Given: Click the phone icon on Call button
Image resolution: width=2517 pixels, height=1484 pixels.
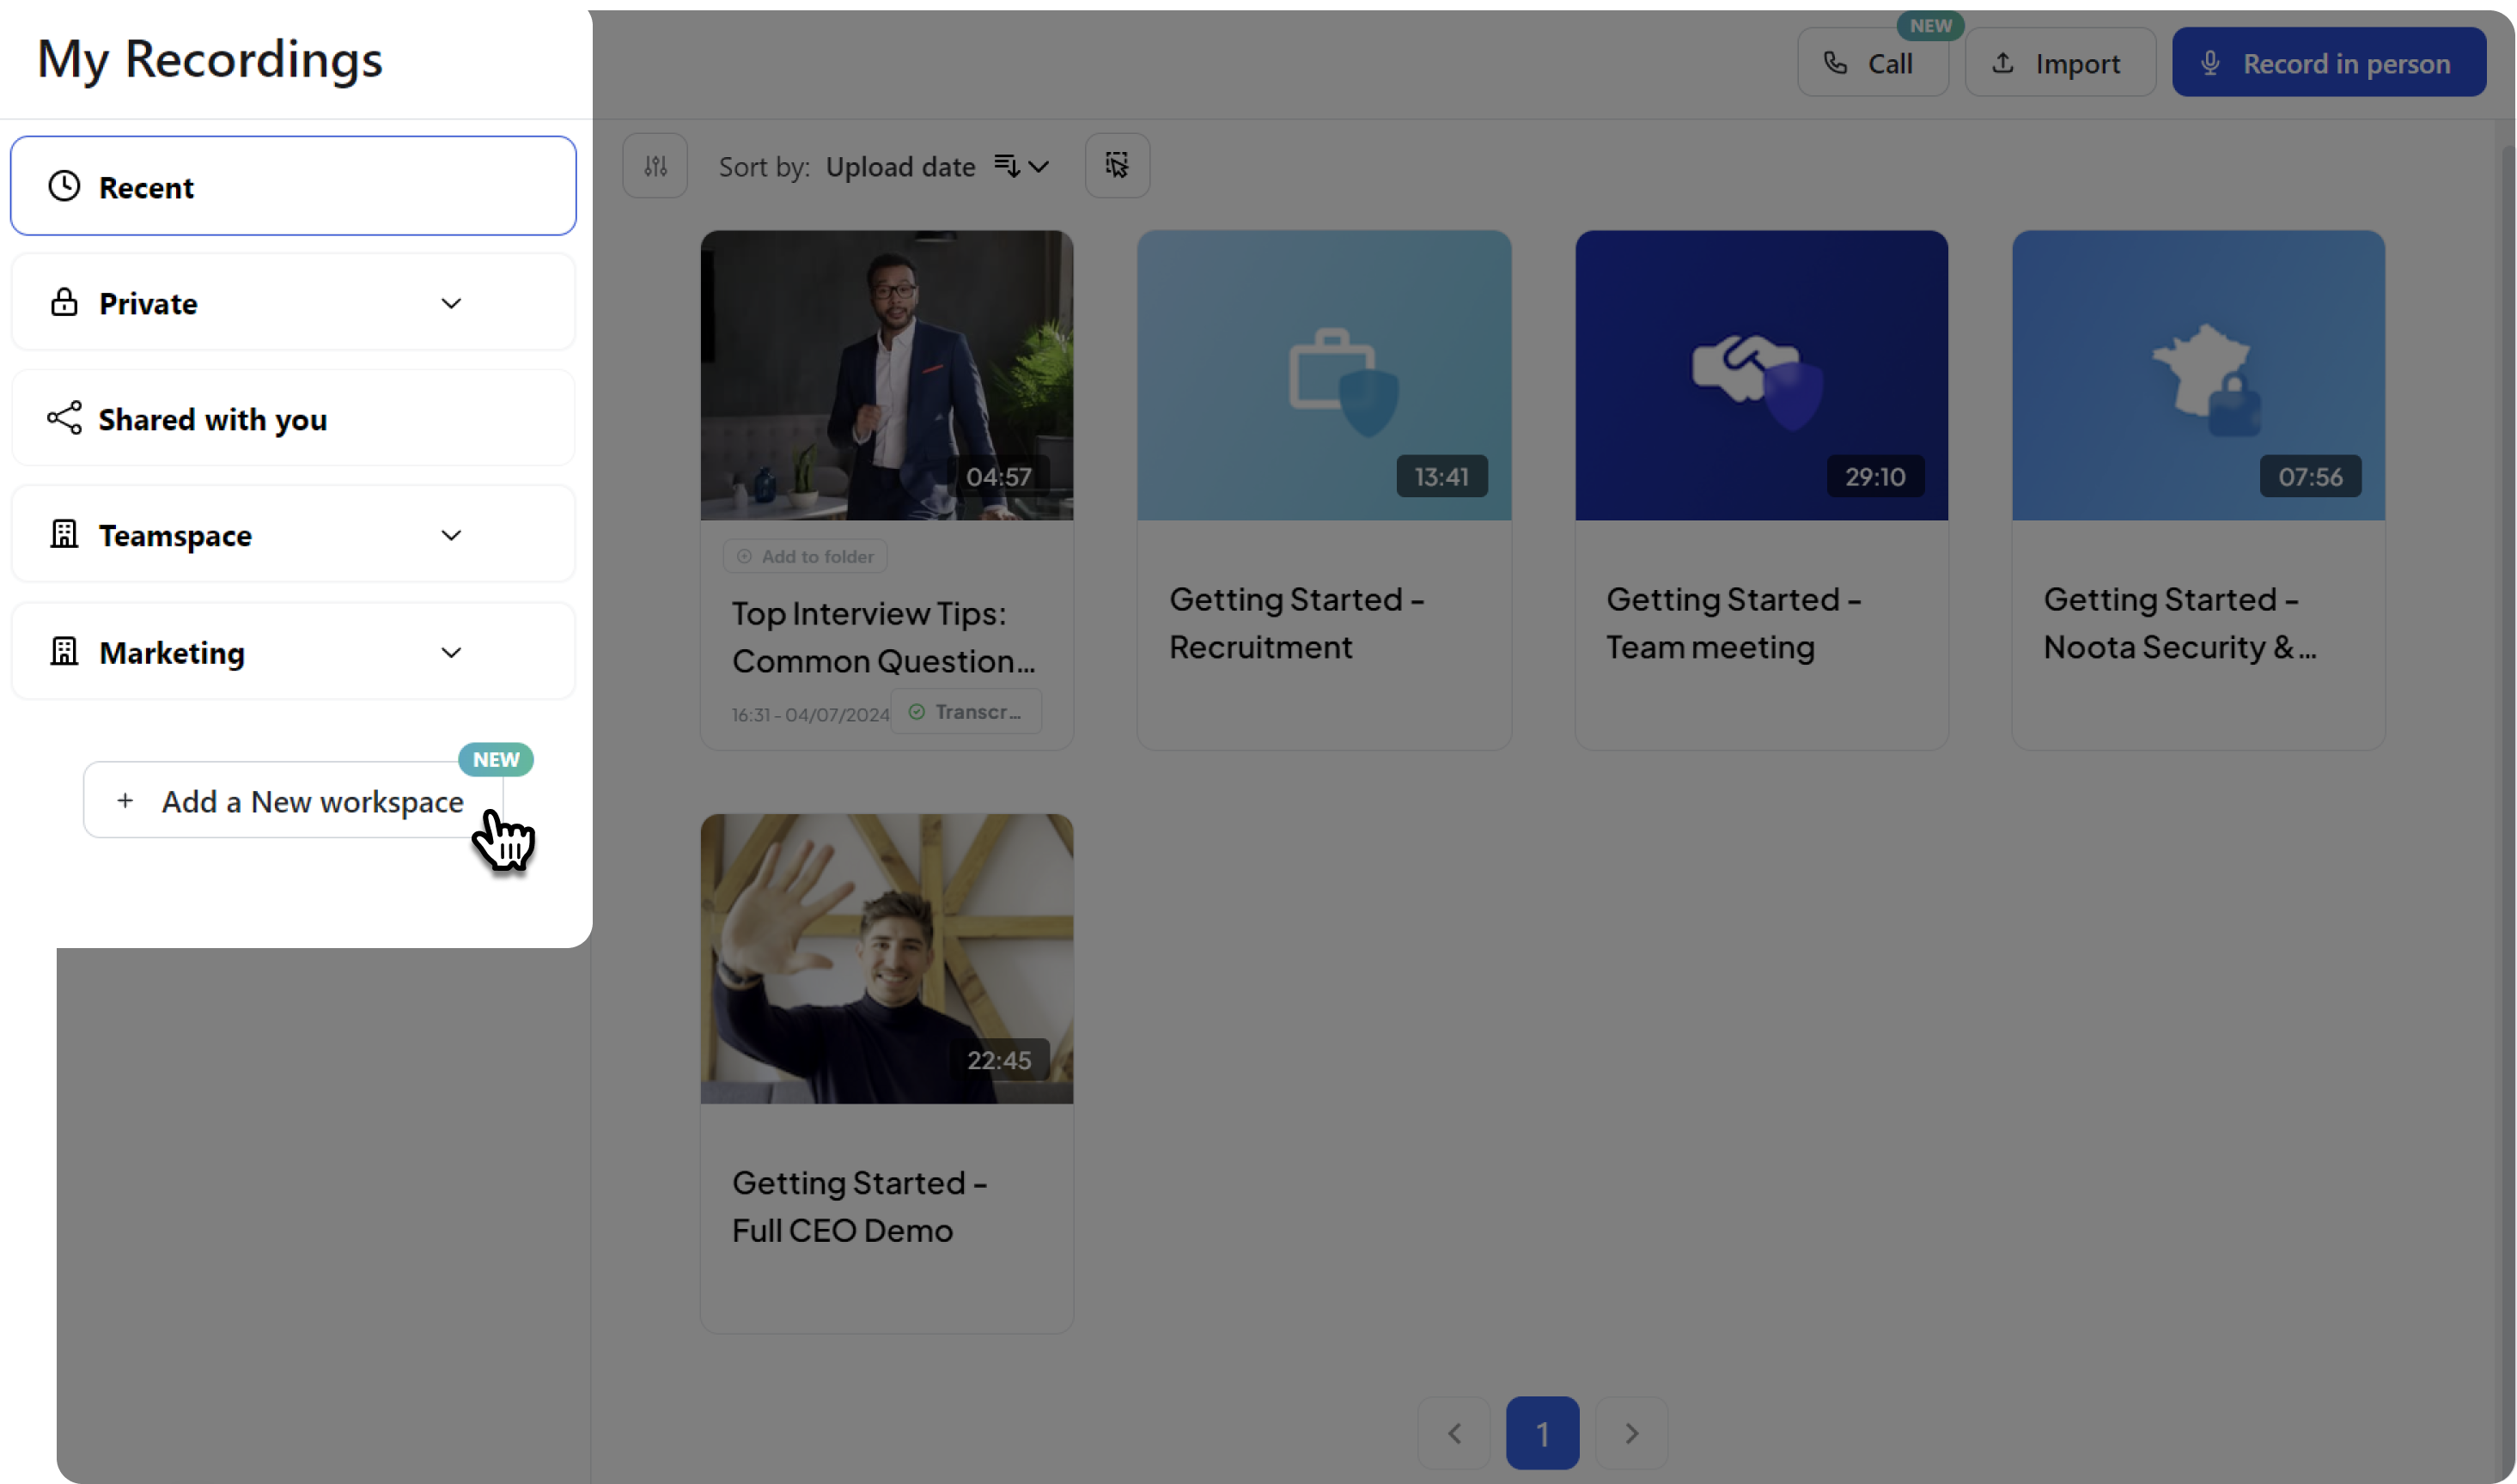Looking at the screenshot, I should pyautogui.click(x=1835, y=63).
